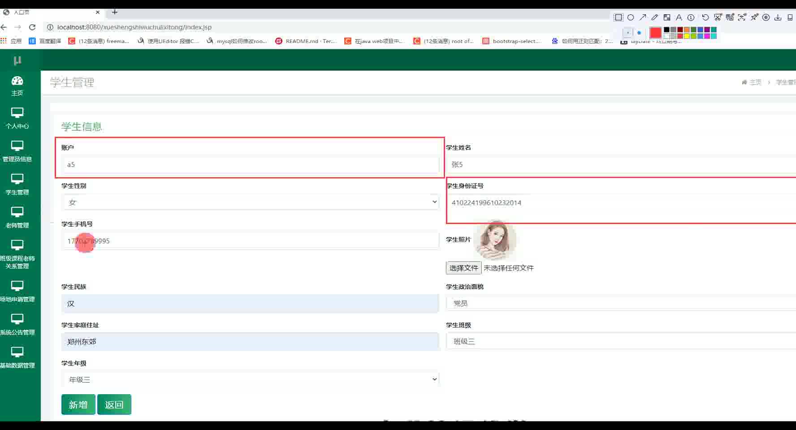Pick the orange color swatch
This screenshot has width=796, height=430.
pos(687,30)
